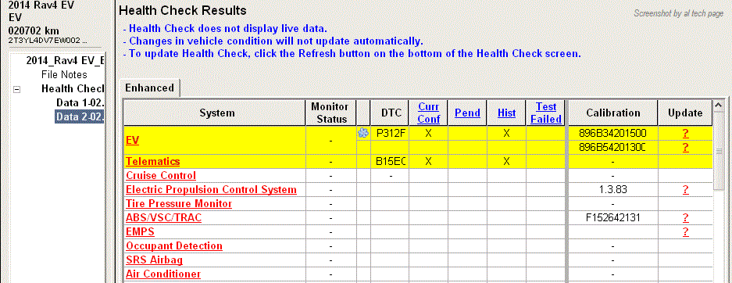Open the Cruise Control system link

(x=161, y=176)
